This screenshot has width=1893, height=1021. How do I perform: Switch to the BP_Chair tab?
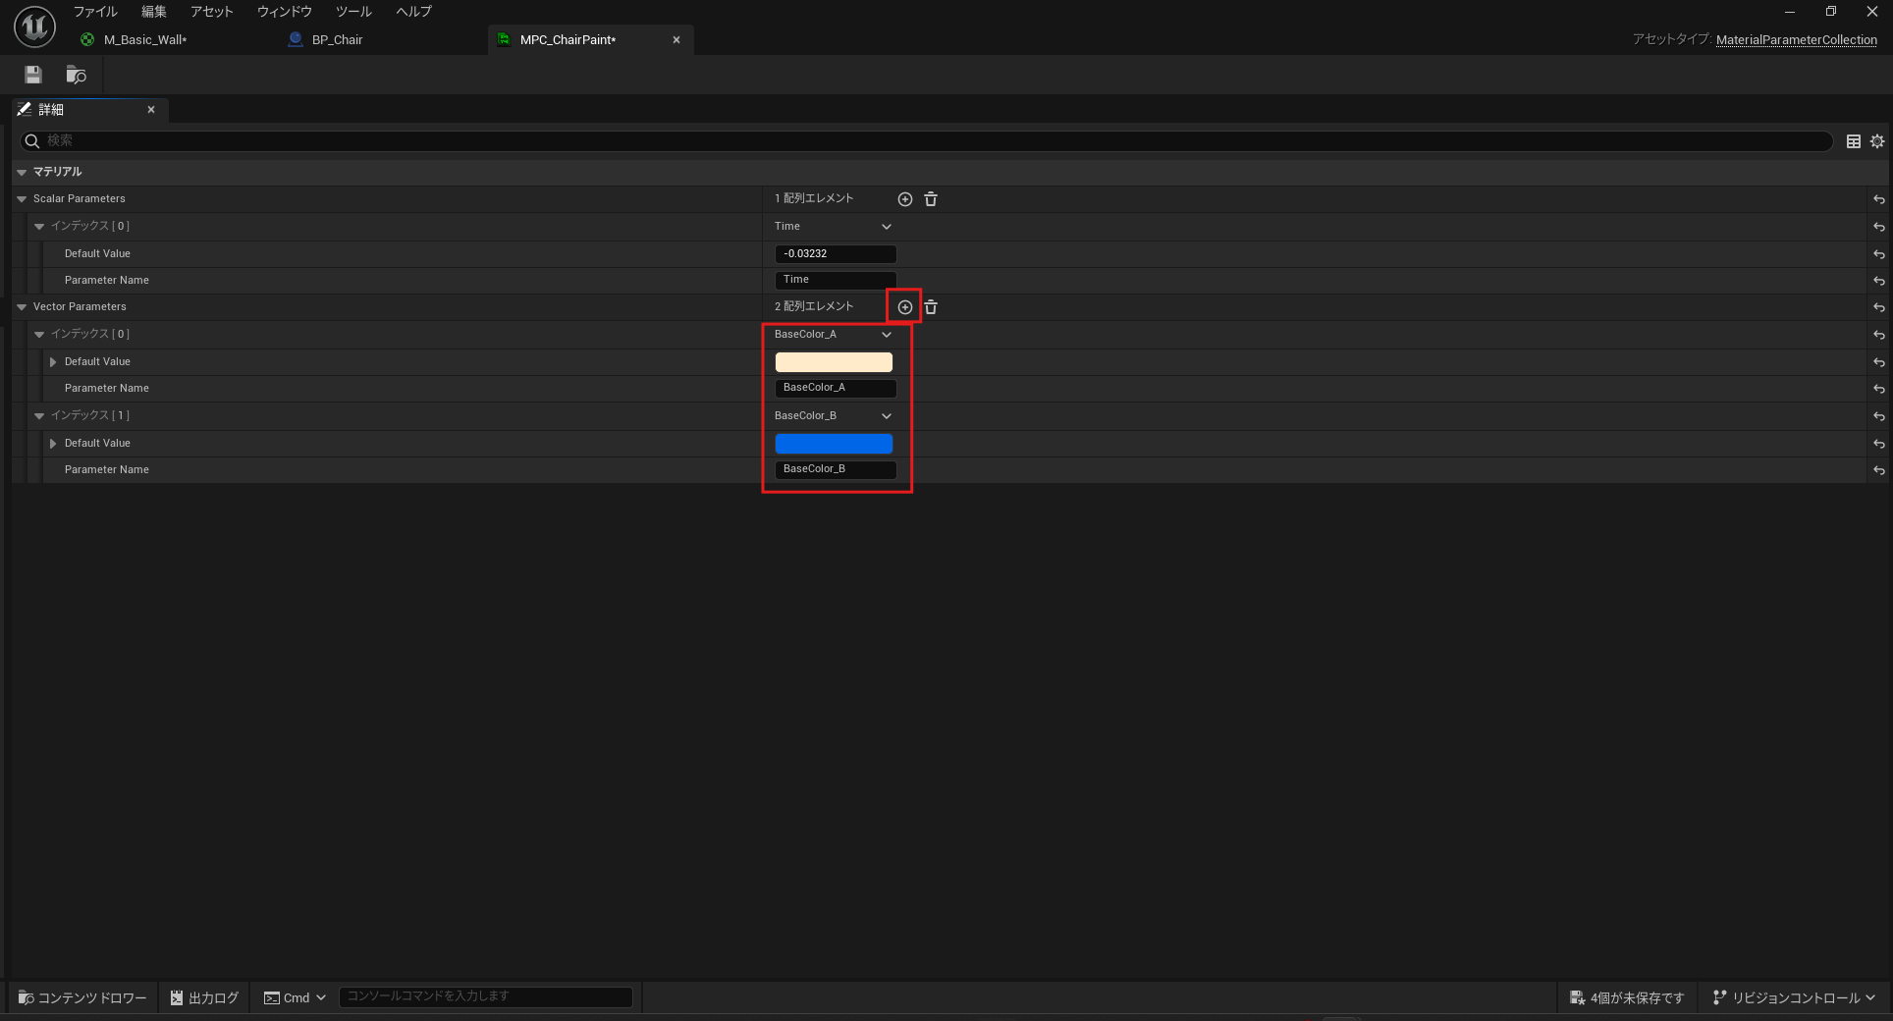[x=337, y=40]
